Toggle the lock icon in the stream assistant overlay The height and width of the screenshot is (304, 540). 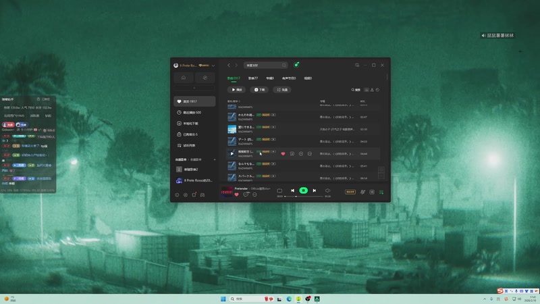point(38,99)
